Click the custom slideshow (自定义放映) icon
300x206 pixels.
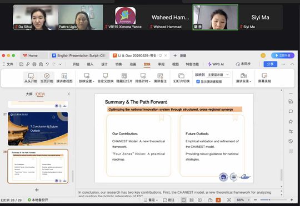point(105,76)
